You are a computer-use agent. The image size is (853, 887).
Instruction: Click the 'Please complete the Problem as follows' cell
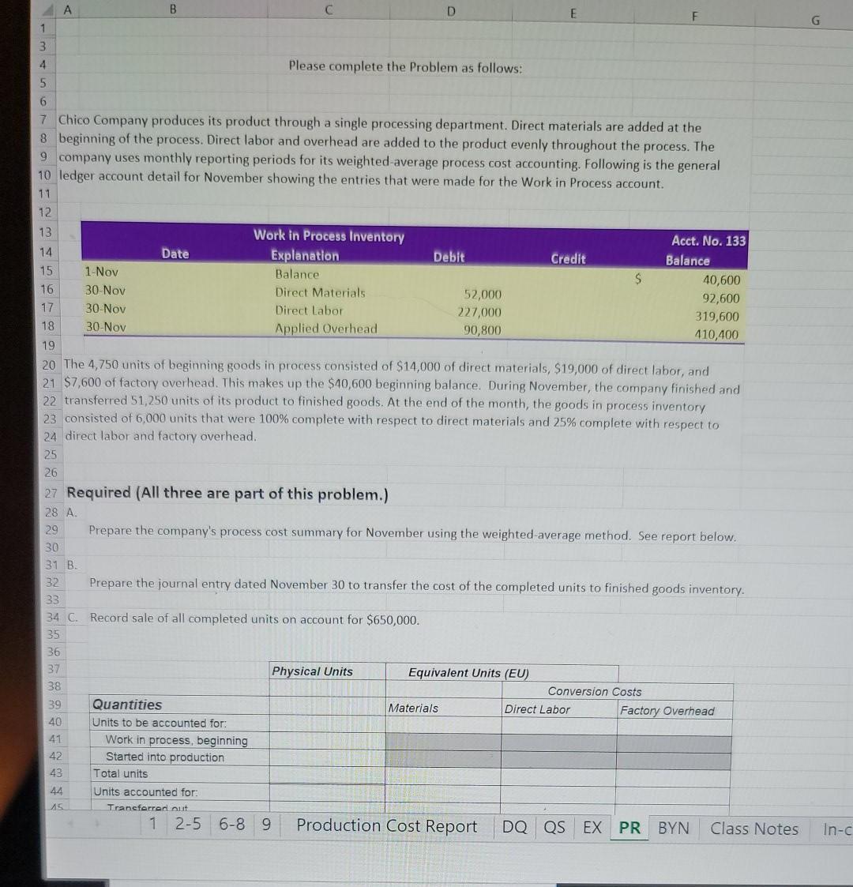(x=405, y=67)
